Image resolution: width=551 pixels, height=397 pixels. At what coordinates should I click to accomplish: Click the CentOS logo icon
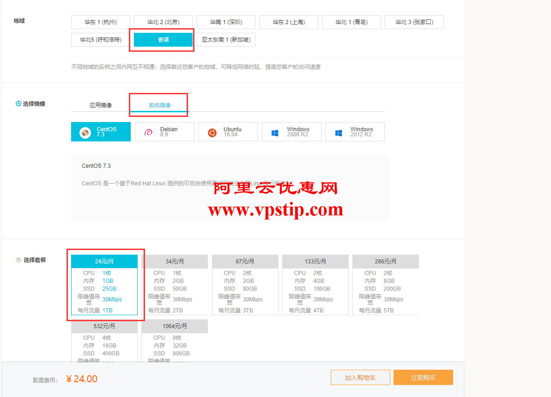(x=85, y=133)
